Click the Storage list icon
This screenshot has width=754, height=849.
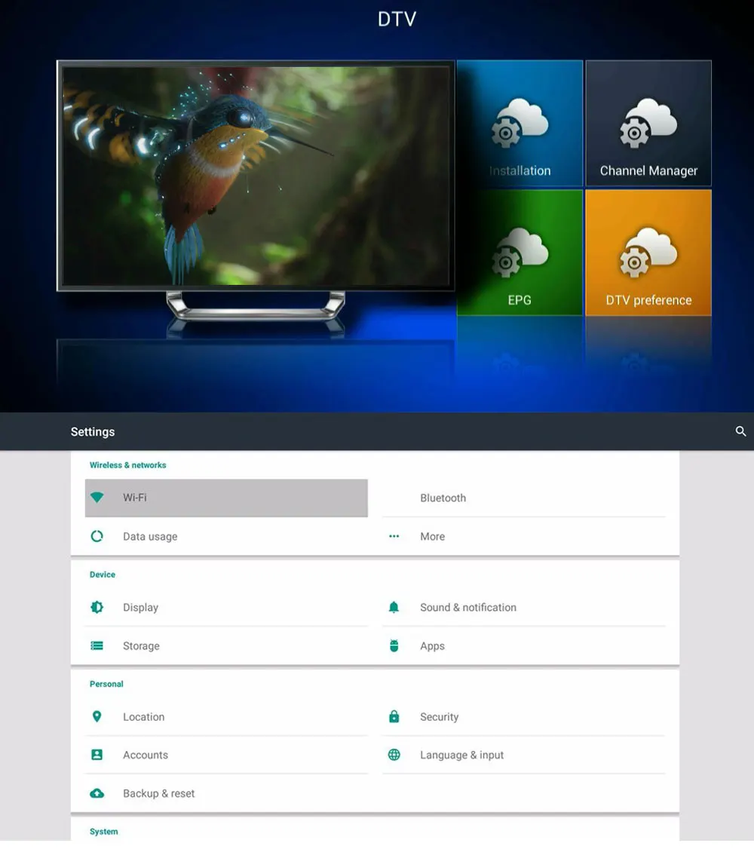(97, 645)
